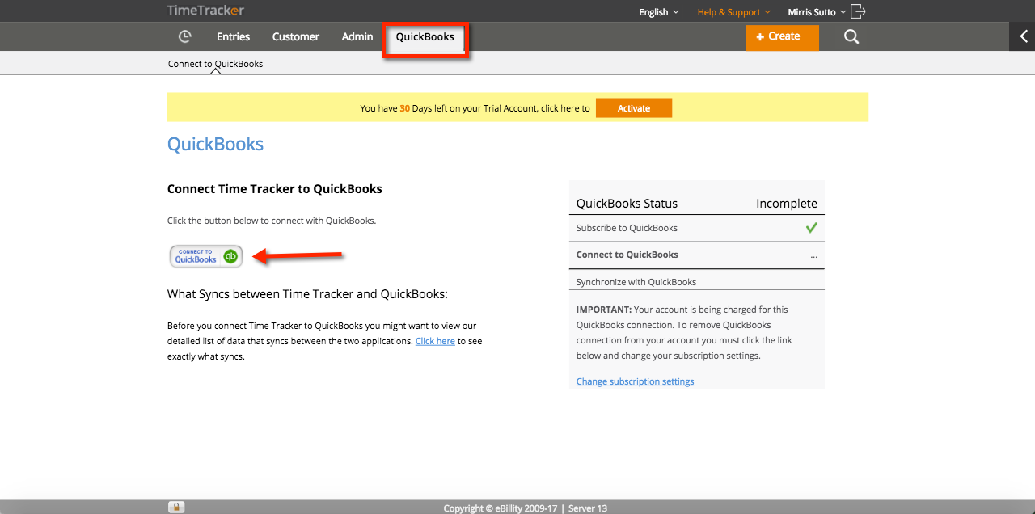Click the padlock icon in the footer

[x=176, y=508]
